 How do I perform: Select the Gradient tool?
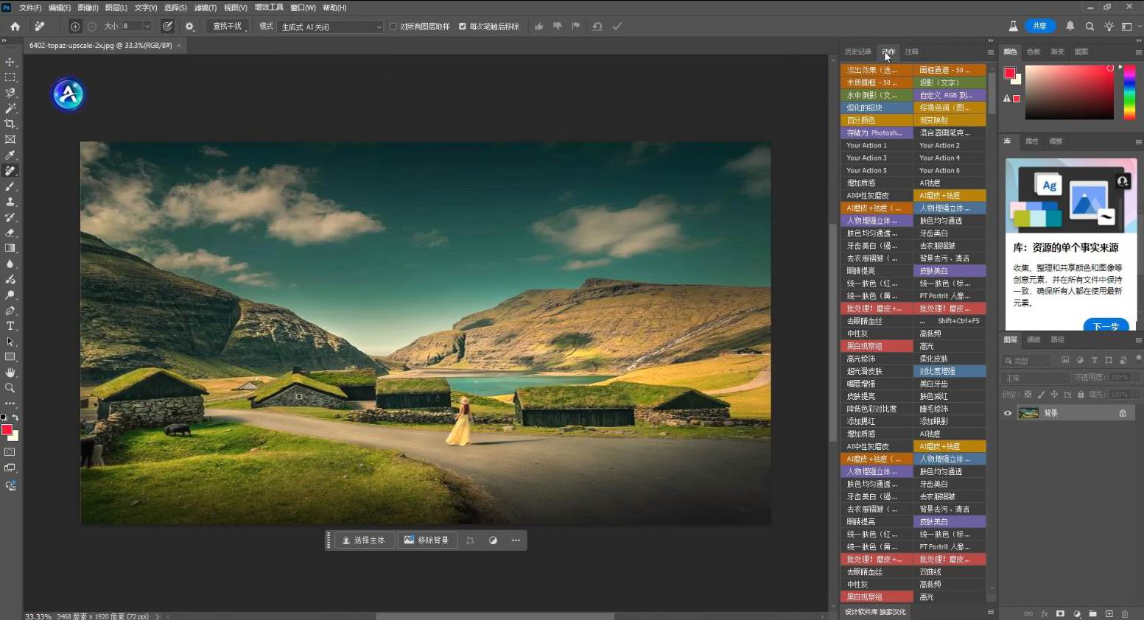coord(10,248)
